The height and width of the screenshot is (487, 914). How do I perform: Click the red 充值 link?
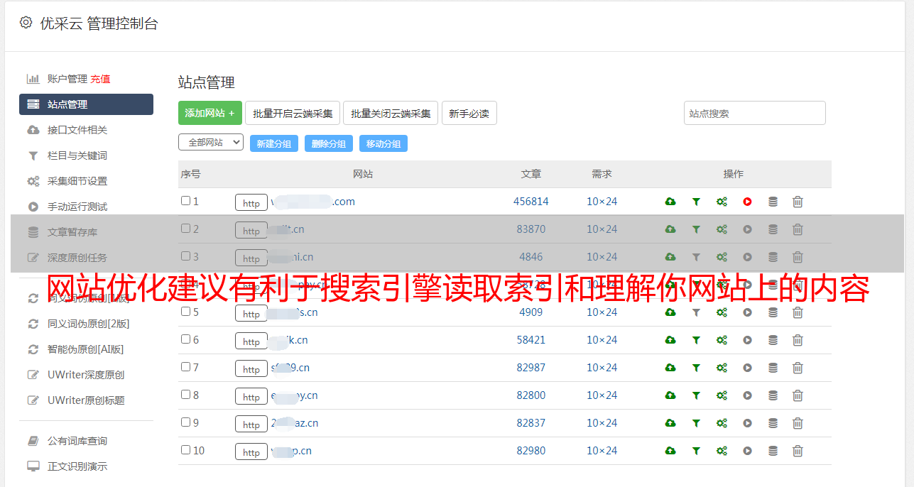click(x=100, y=79)
